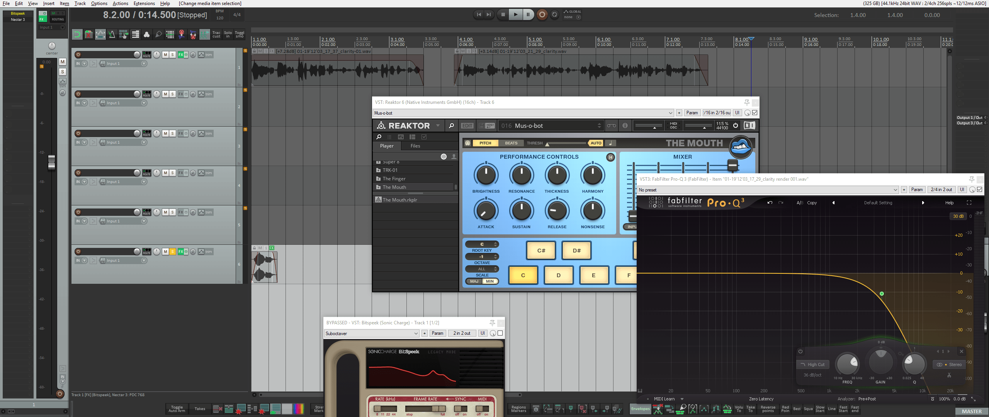The height and width of the screenshot is (417, 989).
Task: Toggle the metronome icon in main toolbar
Action: (112, 34)
